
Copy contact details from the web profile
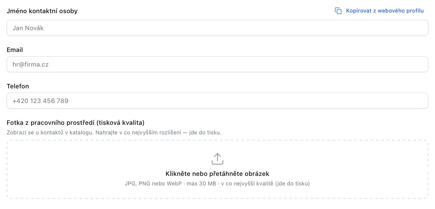[379, 11]
